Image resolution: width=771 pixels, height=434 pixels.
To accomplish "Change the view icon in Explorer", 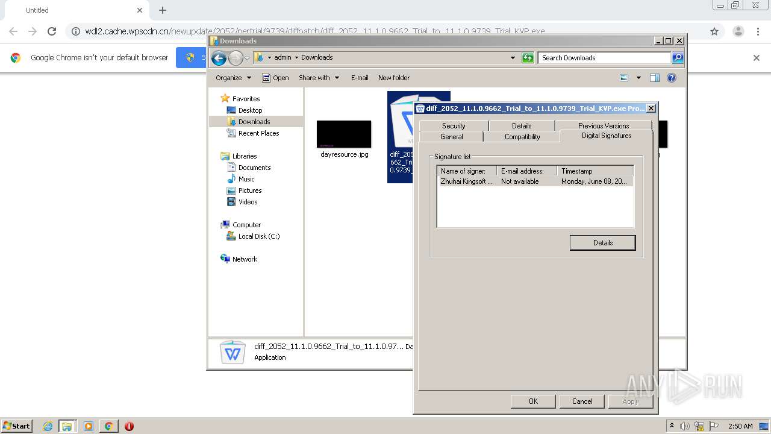I will click(624, 78).
